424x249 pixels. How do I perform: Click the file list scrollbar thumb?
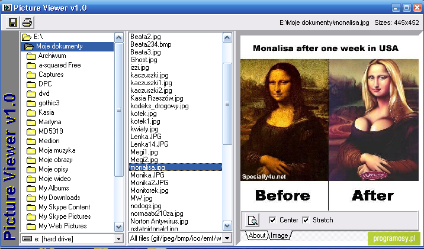[x=227, y=104]
